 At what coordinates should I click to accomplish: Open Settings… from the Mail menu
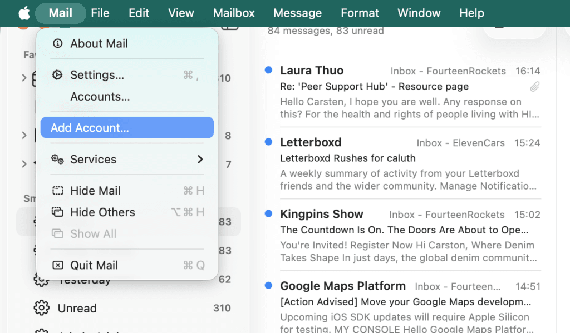127,75
